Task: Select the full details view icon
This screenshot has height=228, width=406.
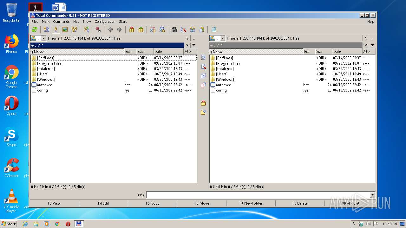Action: [x=56, y=29]
